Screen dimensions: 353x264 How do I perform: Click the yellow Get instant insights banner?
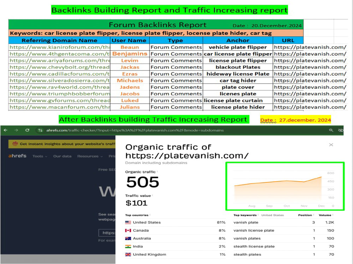click(x=62, y=144)
